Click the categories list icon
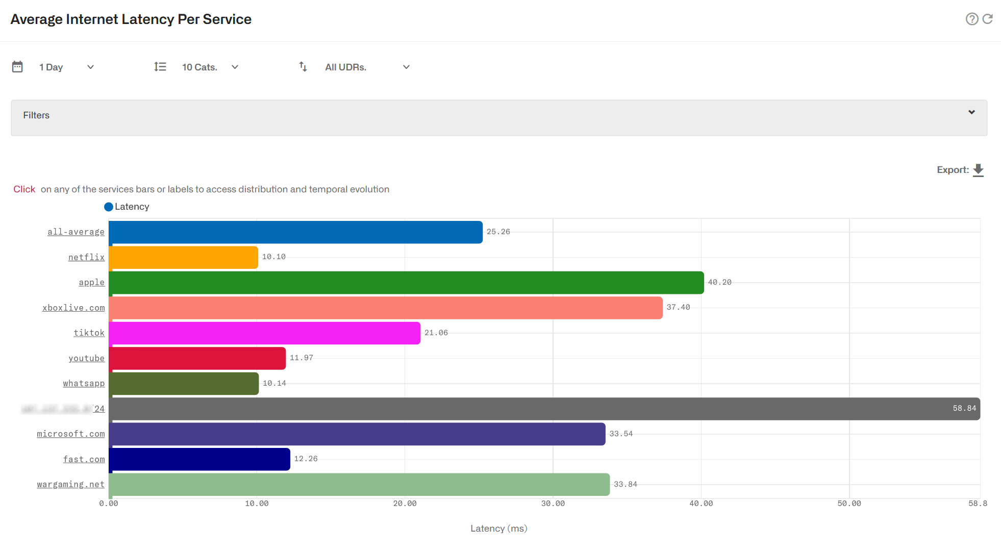The image size is (1001, 552). (x=160, y=67)
